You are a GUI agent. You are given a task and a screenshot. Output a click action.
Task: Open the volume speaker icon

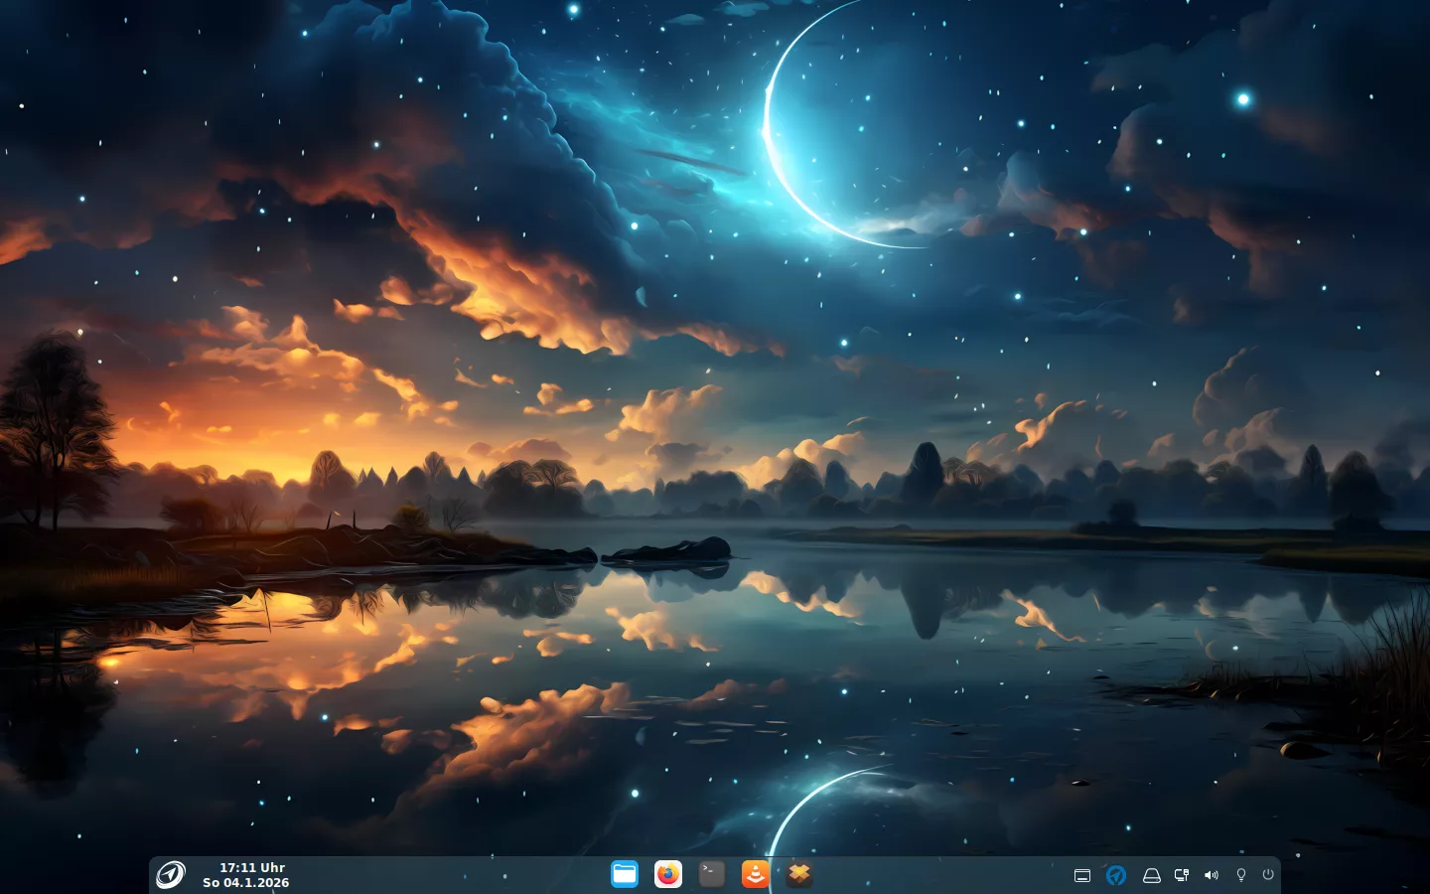tap(1212, 875)
